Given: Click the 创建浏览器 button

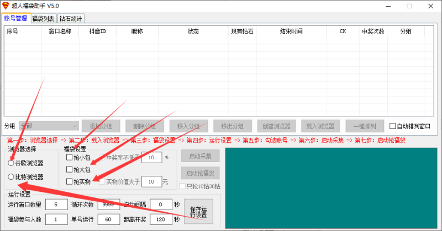Looking at the screenshot, I should [277, 126].
